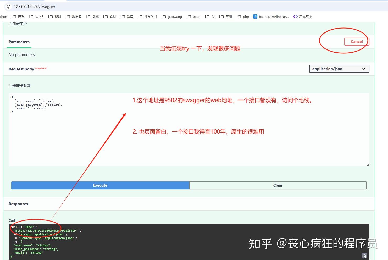The image size is (388, 260).
Task: Open the 开发学习 bookmark folder
Action: pos(147,16)
